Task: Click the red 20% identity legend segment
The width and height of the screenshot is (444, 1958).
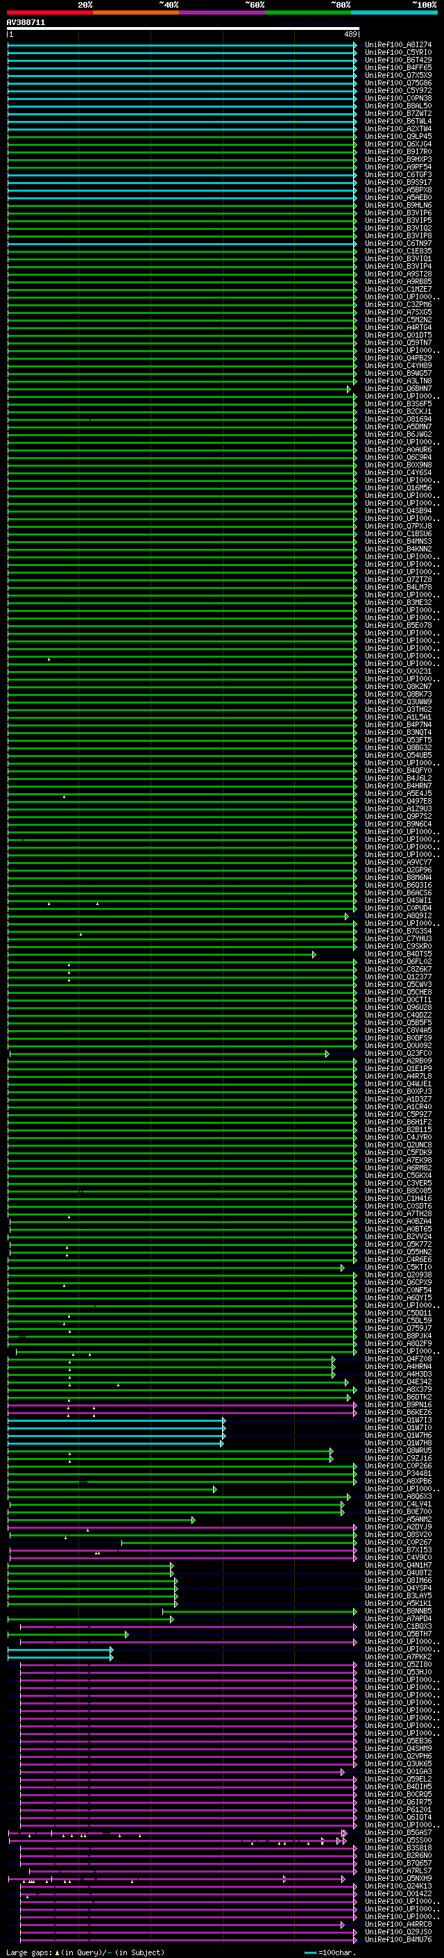Action: coord(50,13)
